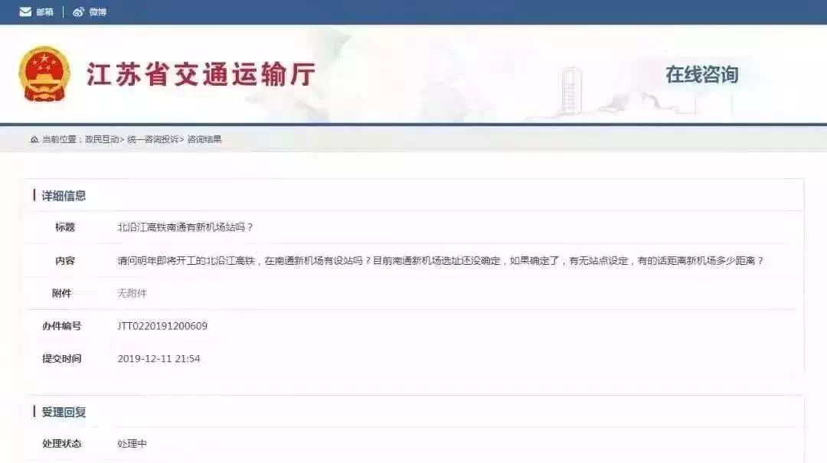The width and height of the screenshot is (827, 463).
Task: Open 统一咨询投诉 breadcrumb link
Action: click(153, 139)
